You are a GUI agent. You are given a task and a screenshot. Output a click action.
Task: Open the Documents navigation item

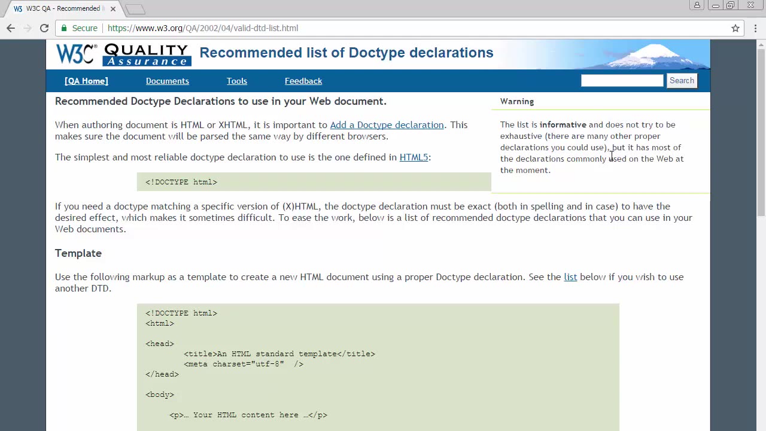pos(168,81)
